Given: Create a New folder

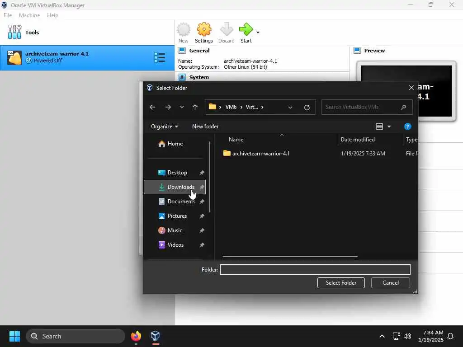Looking at the screenshot, I should pyautogui.click(x=205, y=127).
